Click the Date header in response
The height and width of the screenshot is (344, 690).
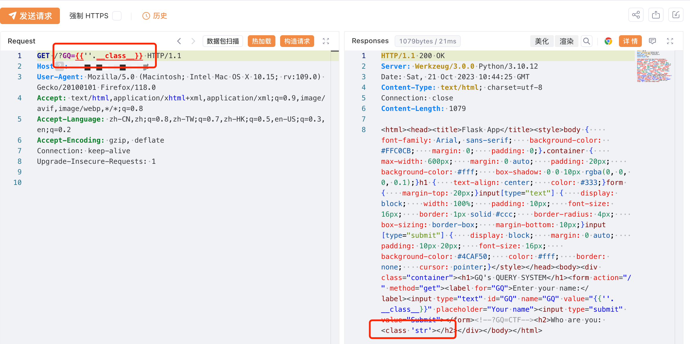click(455, 77)
